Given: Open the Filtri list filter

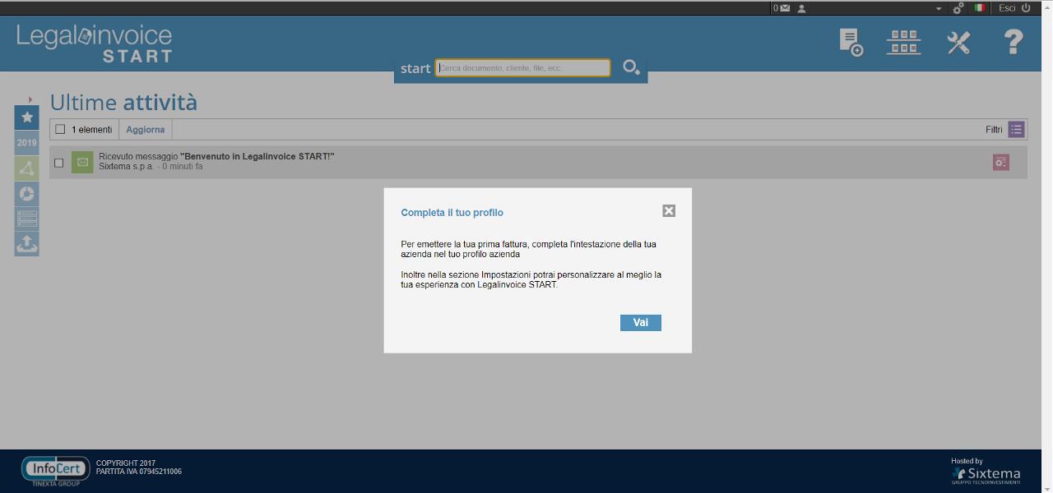Looking at the screenshot, I should [x=1016, y=129].
